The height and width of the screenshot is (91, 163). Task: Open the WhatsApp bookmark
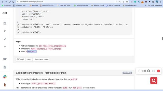[x=6, y=6]
